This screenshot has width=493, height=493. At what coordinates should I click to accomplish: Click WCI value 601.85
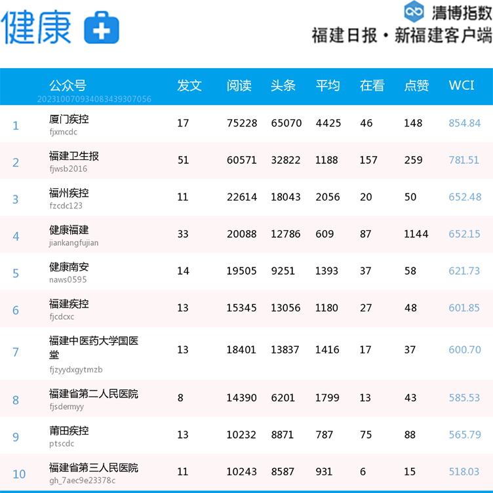pyautogui.click(x=464, y=308)
